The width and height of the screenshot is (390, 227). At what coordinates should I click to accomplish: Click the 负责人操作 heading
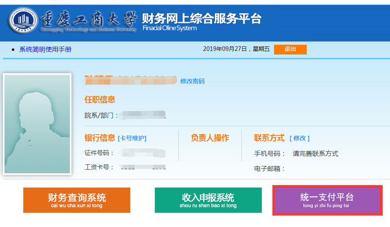[210, 138]
